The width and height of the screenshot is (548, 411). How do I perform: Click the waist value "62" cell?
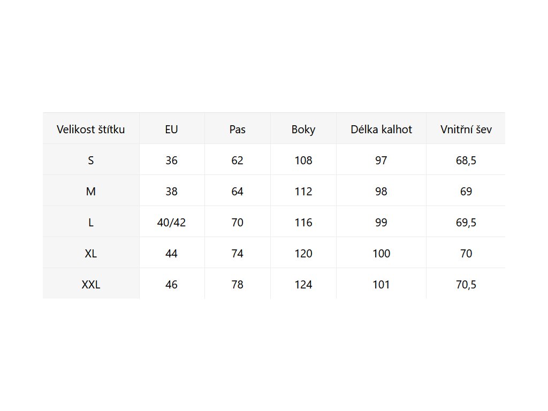pos(237,161)
